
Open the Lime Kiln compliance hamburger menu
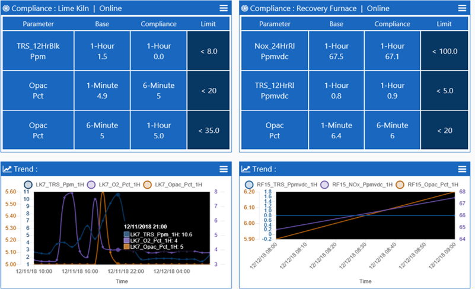pos(224,8)
